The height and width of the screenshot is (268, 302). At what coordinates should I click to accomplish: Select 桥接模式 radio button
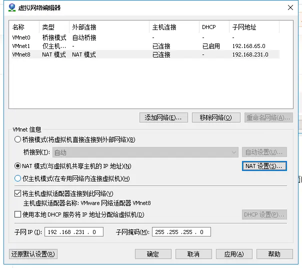click(x=17, y=139)
